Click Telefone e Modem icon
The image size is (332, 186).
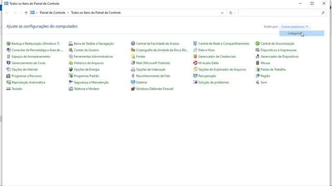(71, 89)
